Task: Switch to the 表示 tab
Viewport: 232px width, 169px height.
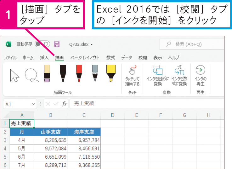Action: click(x=158, y=58)
